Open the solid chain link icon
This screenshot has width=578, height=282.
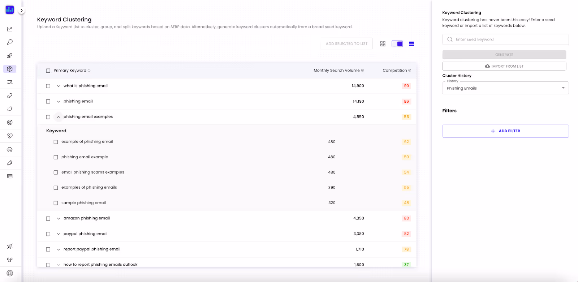[10, 95]
